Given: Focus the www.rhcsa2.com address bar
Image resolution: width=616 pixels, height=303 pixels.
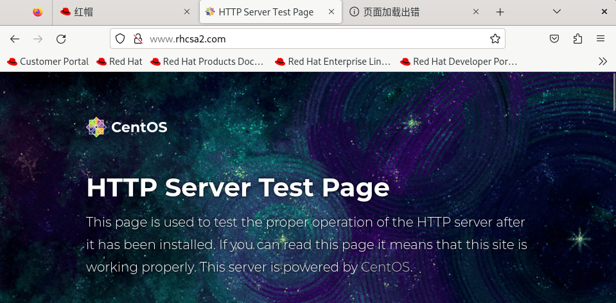Looking at the screenshot, I should click(x=307, y=39).
